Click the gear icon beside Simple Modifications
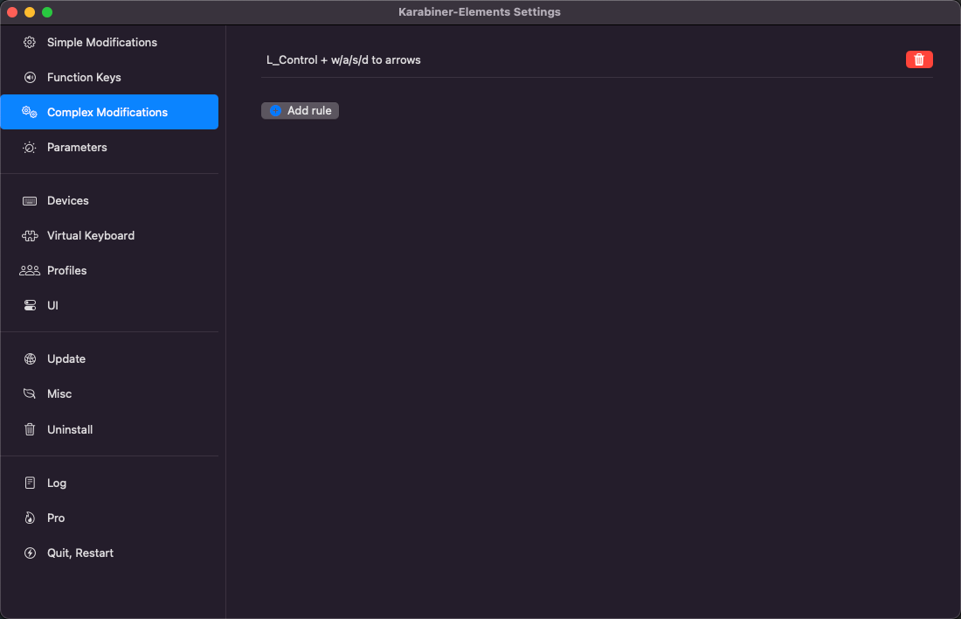 [x=30, y=42]
